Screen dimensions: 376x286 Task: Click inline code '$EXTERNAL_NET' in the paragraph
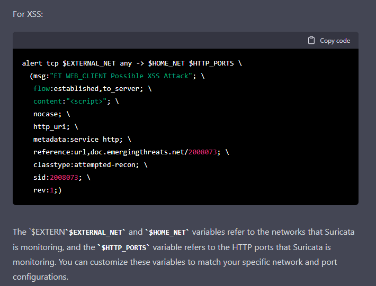96,233
